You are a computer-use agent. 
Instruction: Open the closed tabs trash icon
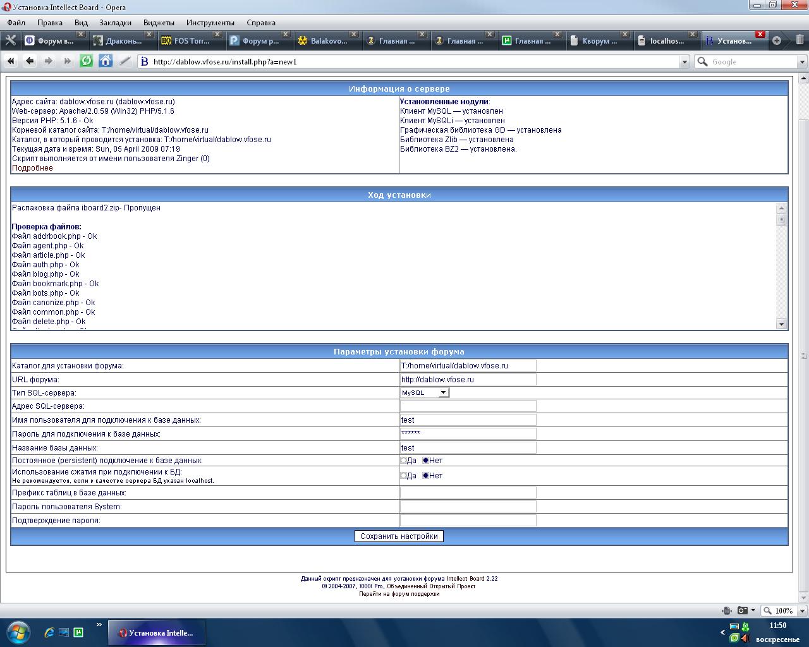tap(800, 40)
